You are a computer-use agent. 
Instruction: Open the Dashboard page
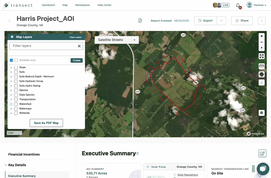[48, 5]
